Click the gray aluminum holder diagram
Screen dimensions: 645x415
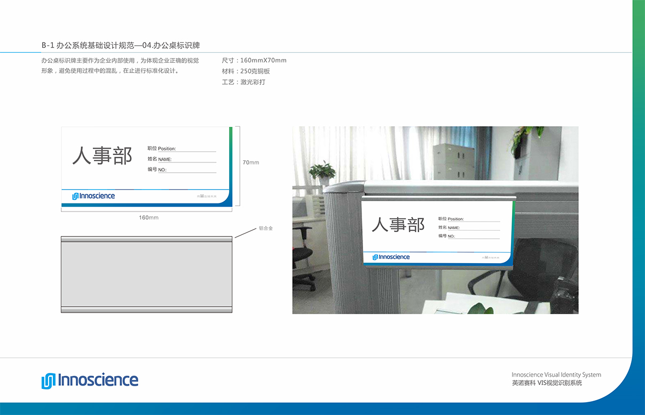147,274
